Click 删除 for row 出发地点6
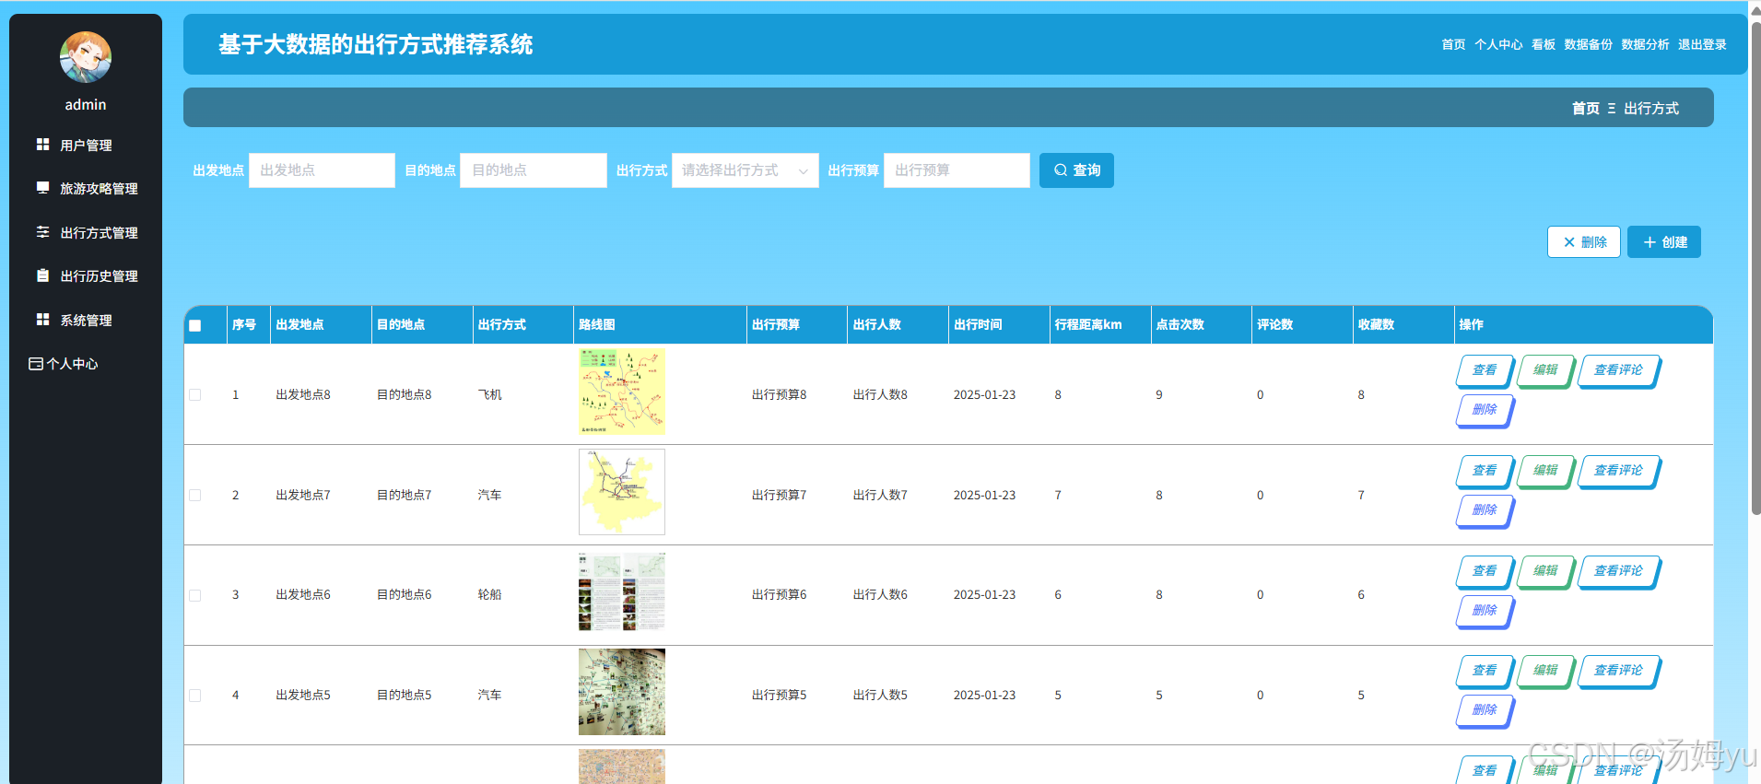This screenshot has width=1761, height=784. tap(1485, 611)
